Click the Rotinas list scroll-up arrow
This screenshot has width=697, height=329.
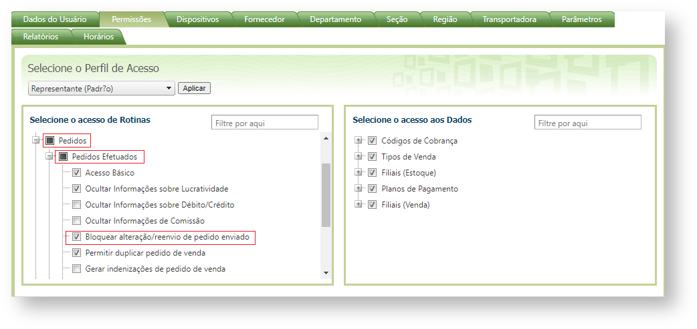[x=326, y=138]
